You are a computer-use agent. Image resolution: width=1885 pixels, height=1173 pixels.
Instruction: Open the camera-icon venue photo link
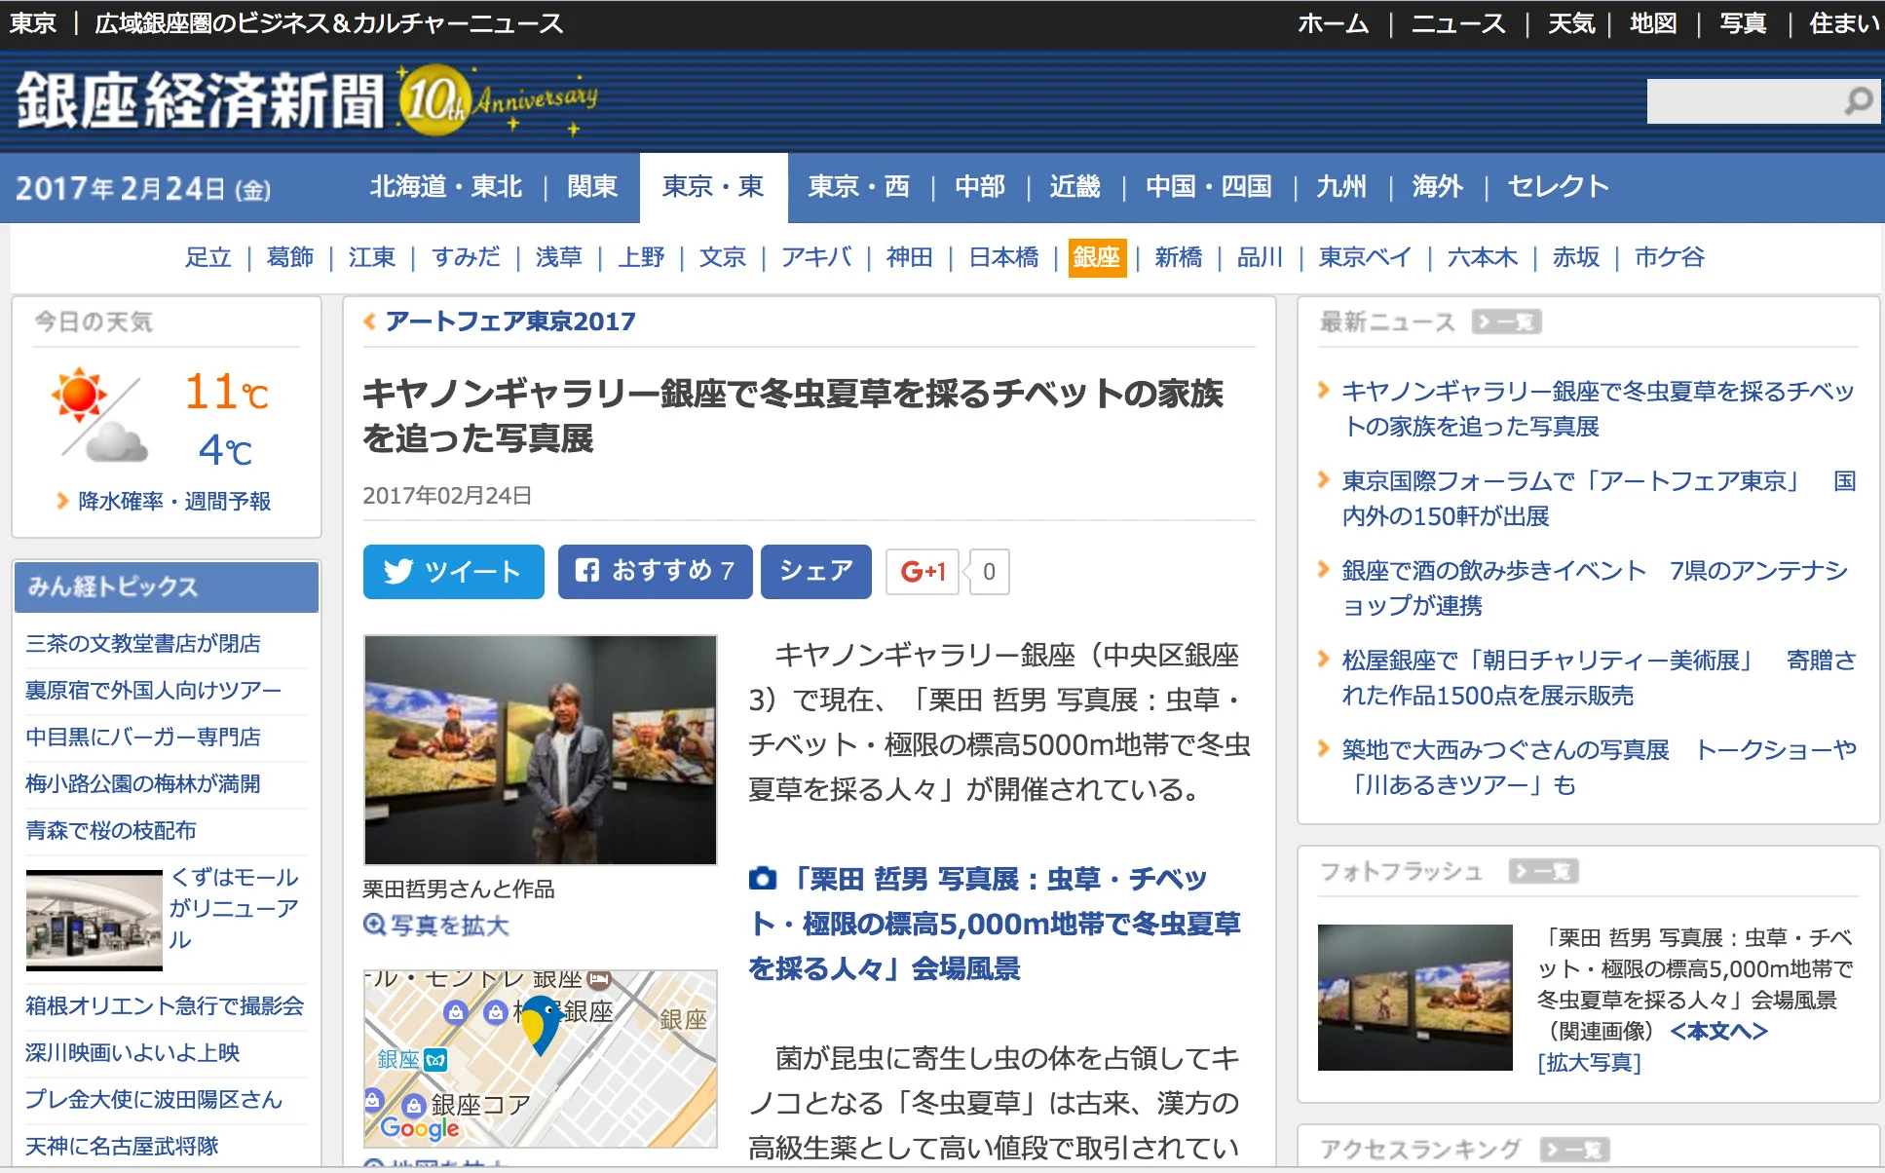point(994,923)
